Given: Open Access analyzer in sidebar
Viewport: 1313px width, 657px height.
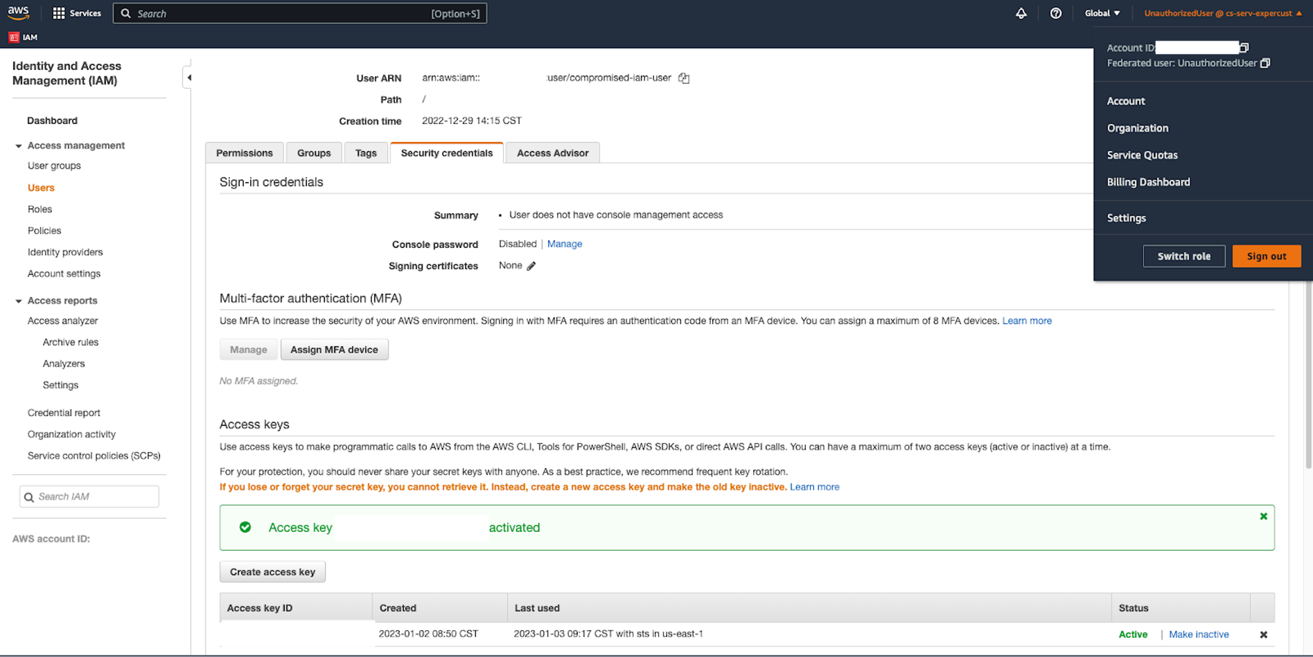Looking at the screenshot, I should pos(62,321).
